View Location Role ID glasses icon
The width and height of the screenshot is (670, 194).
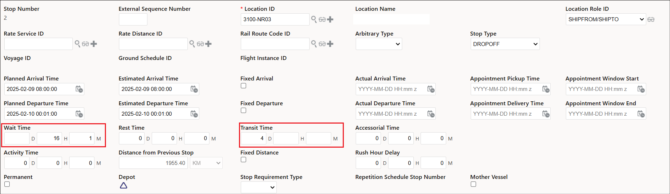pyautogui.click(x=651, y=19)
